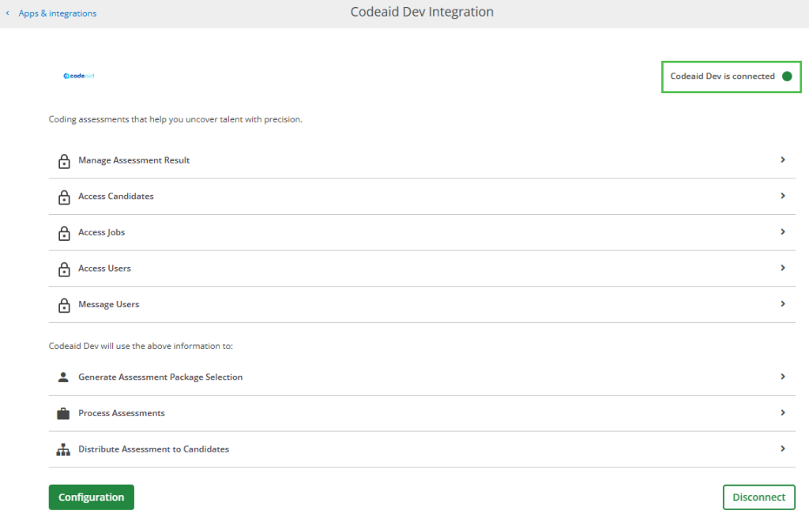Click the briefcase icon for Process Assessments
The height and width of the screenshot is (522, 809).
click(x=64, y=414)
